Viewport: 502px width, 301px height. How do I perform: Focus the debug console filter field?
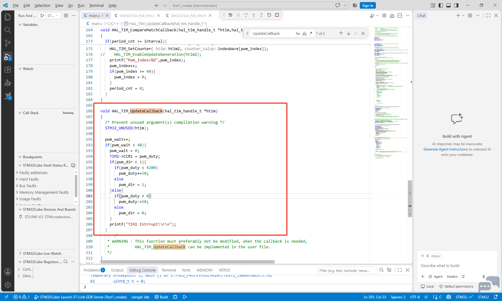pyautogui.click(x=347, y=270)
